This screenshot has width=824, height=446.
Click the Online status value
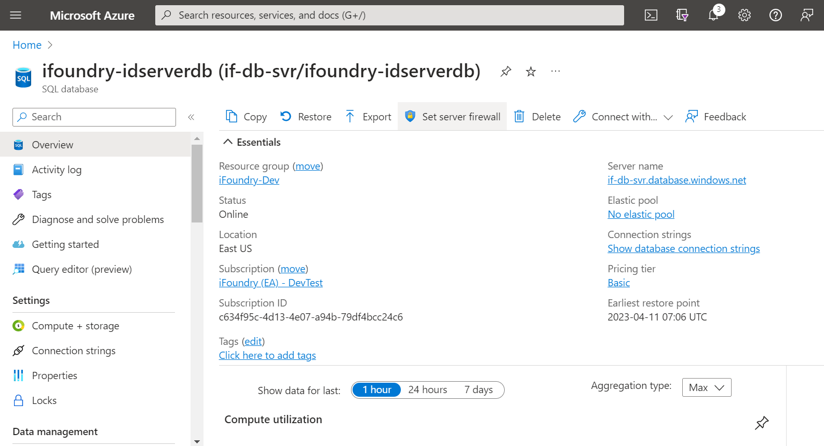point(233,214)
